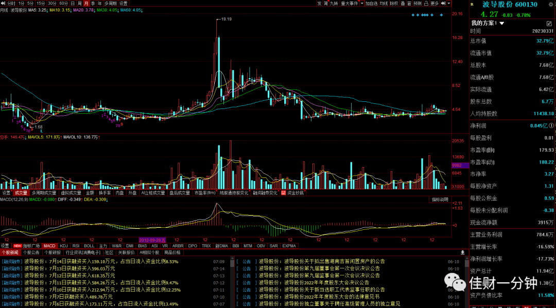Open the 我的方案1 dropdown arrow
Image resolution: width=556 pixels, height=308 pixels.
502,23
